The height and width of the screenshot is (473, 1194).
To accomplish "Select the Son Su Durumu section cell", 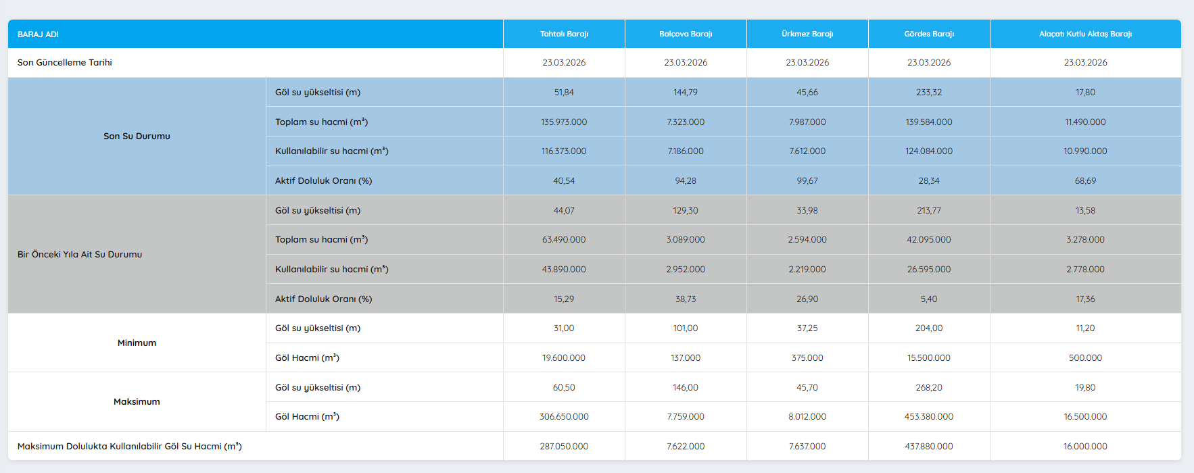I will pyautogui.click(x=137, y=136).
